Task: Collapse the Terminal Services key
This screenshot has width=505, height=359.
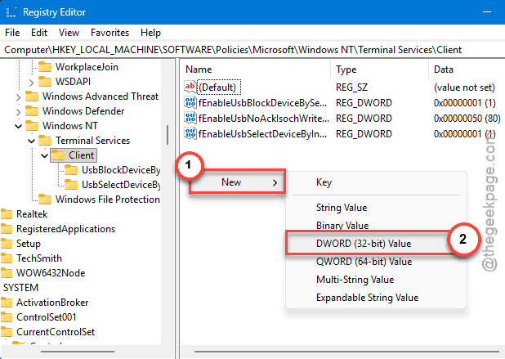Action: pyautogui.click(x=31, y=141)
